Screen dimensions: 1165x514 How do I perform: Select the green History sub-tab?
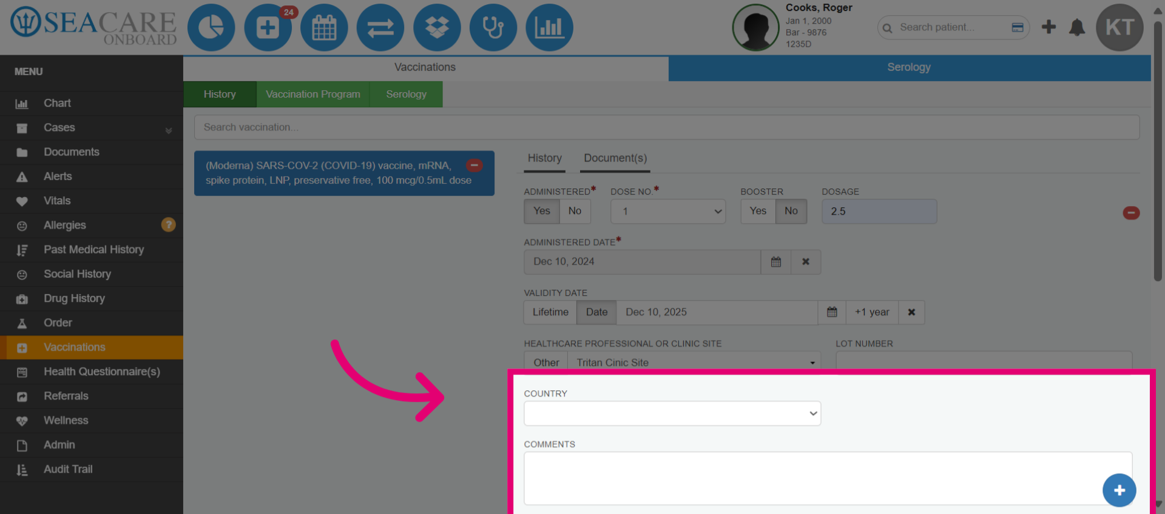coord(220,95)
